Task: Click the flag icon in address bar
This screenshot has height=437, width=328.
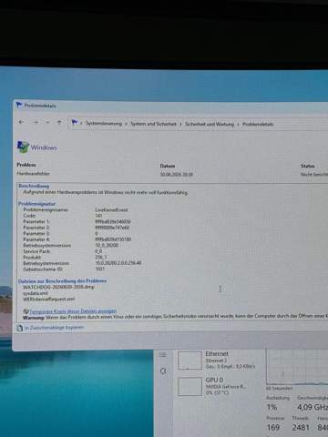Action: (75, 123)
